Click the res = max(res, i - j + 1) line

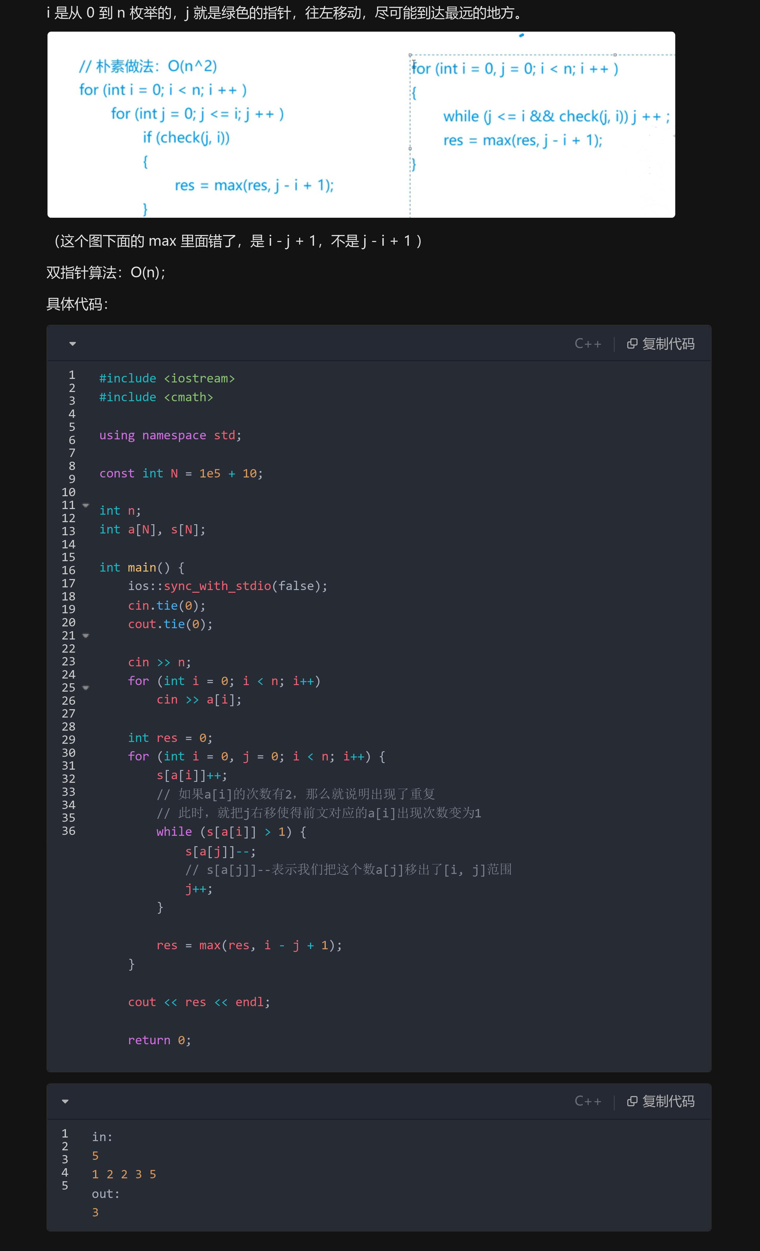(249, 945)
